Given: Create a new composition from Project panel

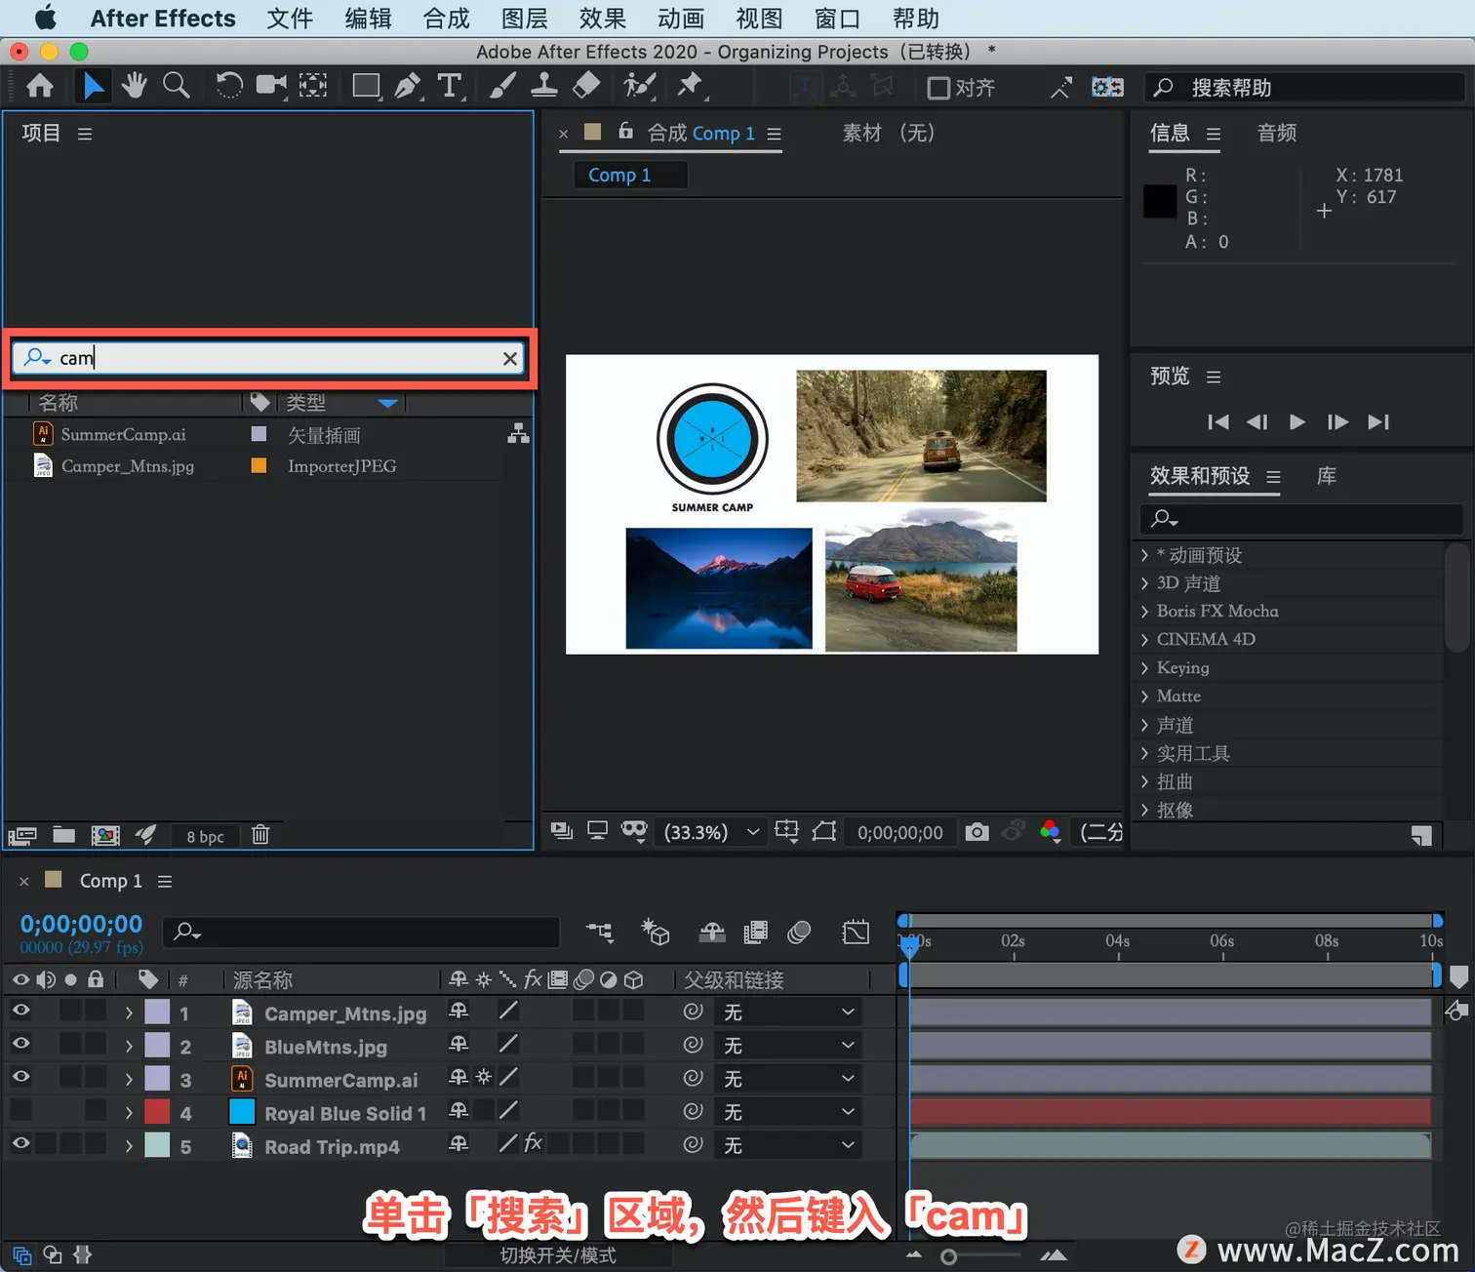Looking at the screenshot, I should pos(105,836).
